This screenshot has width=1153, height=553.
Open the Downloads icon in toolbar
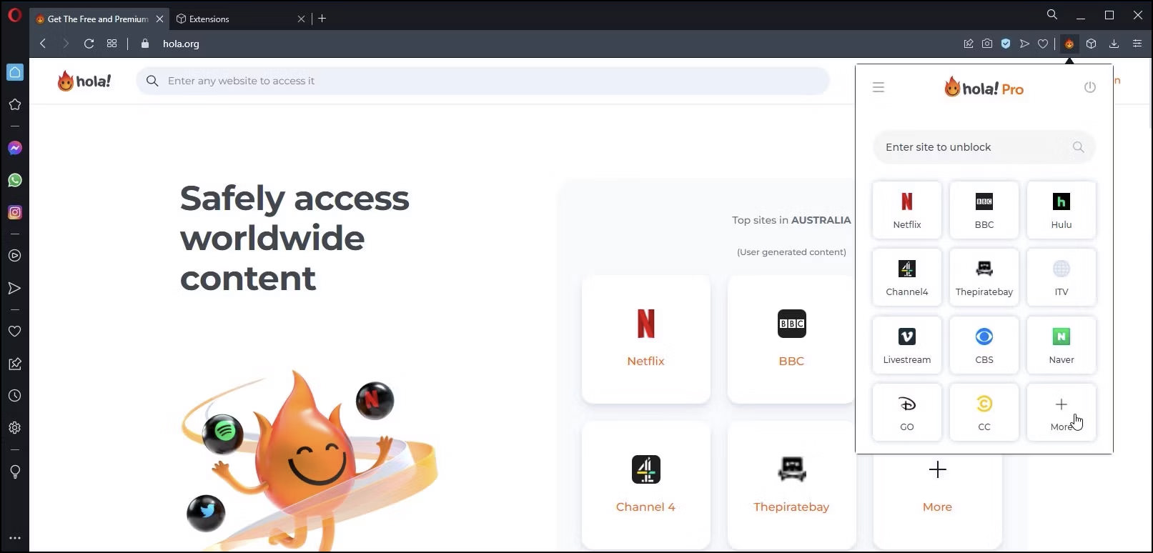point(1114,44)
